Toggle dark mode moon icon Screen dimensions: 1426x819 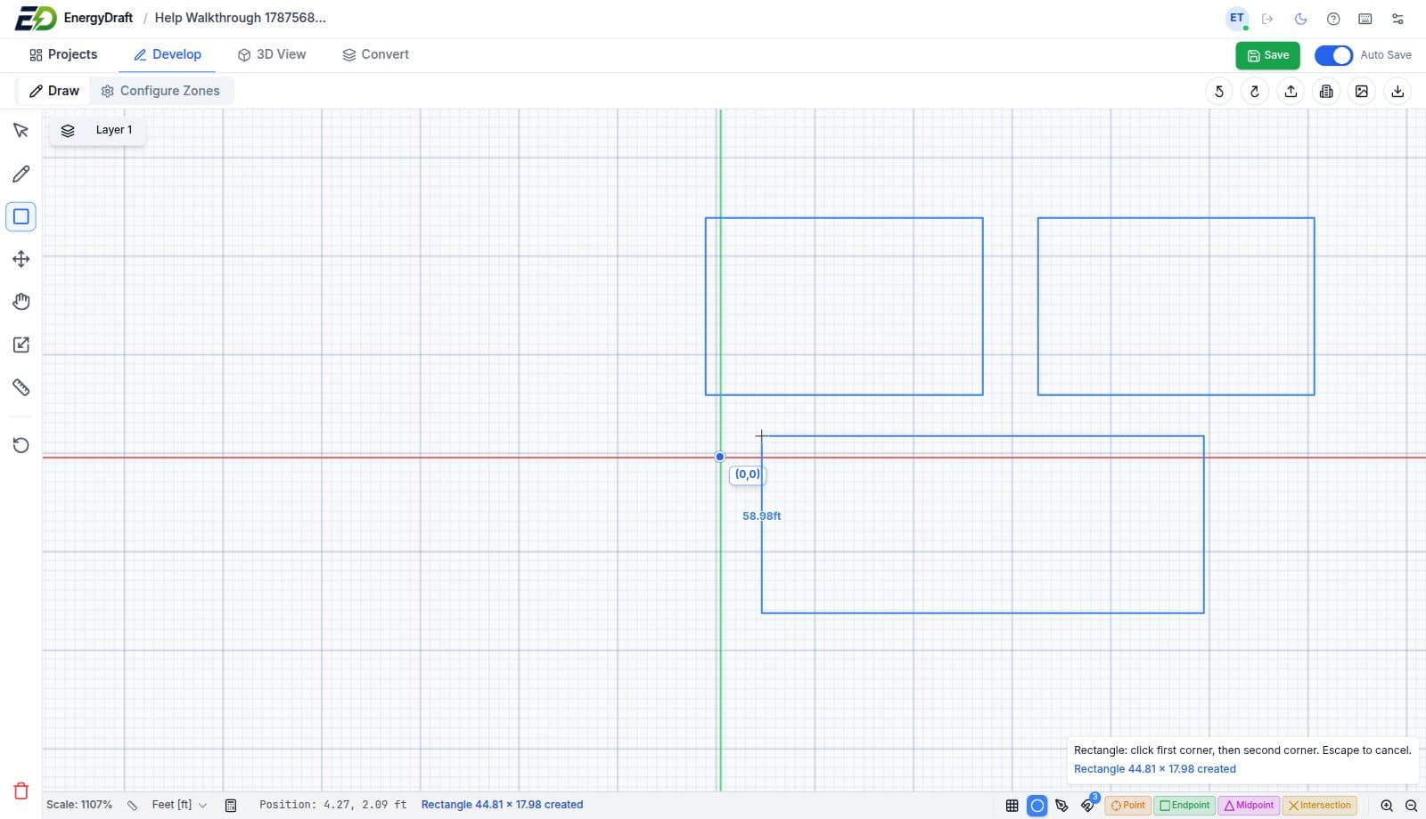pos(1300,19)
